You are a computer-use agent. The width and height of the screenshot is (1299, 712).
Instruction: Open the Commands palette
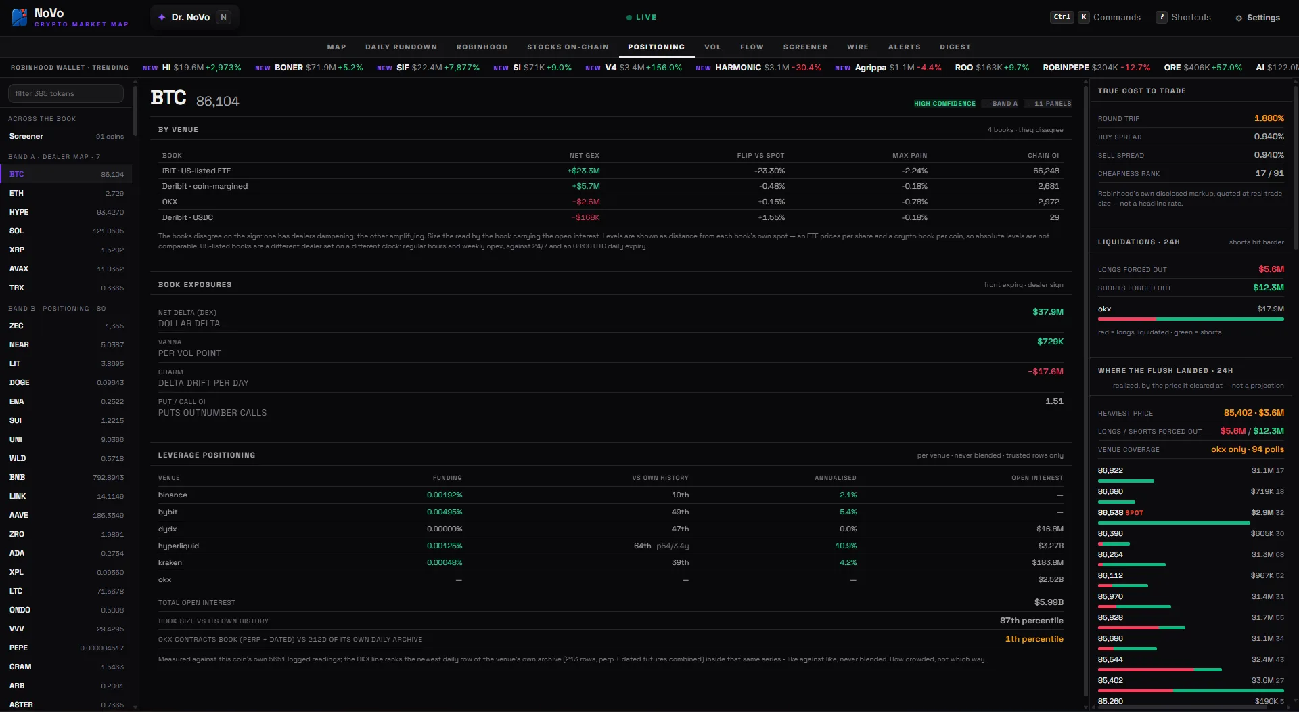[x=1095, y=17]
